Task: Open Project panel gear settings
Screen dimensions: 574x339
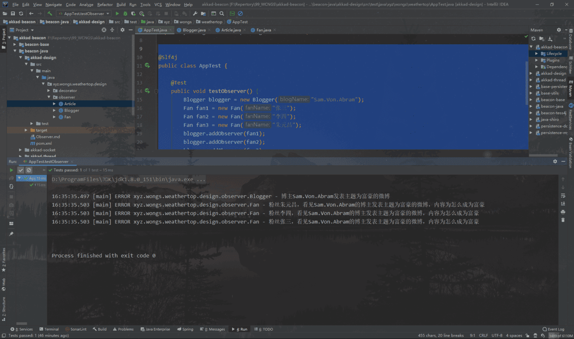Action: coord(123,30)
